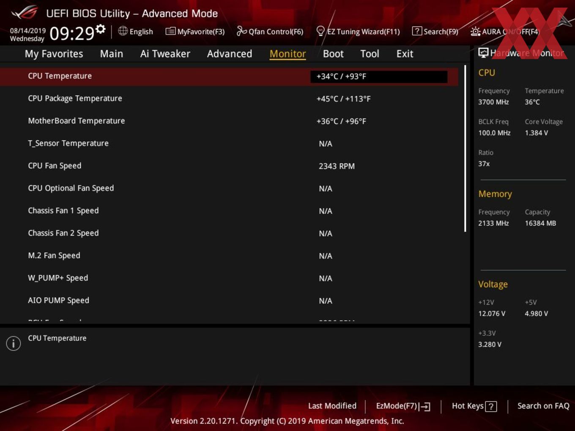Click the 2133 MHz memory frequency
The image size is (575, 431).
(493, 223)
